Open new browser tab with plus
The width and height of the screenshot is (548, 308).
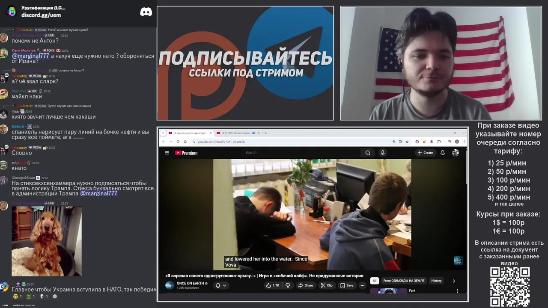(x=266, y=133)
